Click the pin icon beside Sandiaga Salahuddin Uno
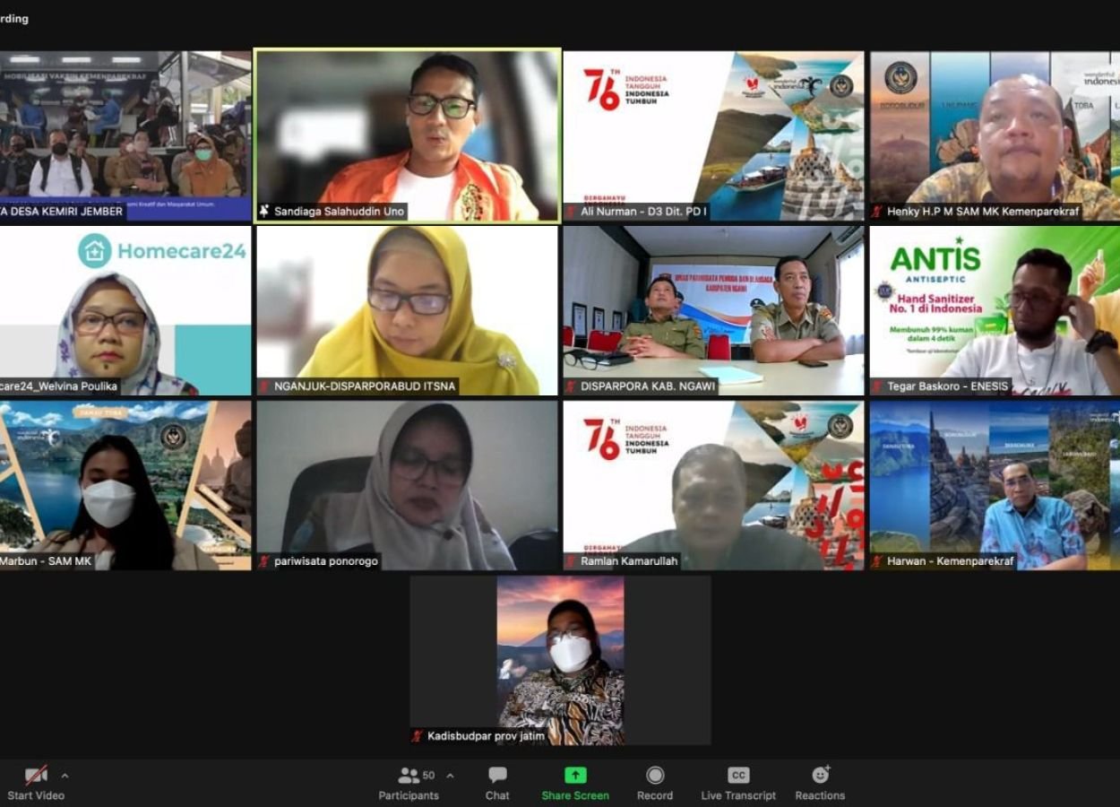 [264, 212]
